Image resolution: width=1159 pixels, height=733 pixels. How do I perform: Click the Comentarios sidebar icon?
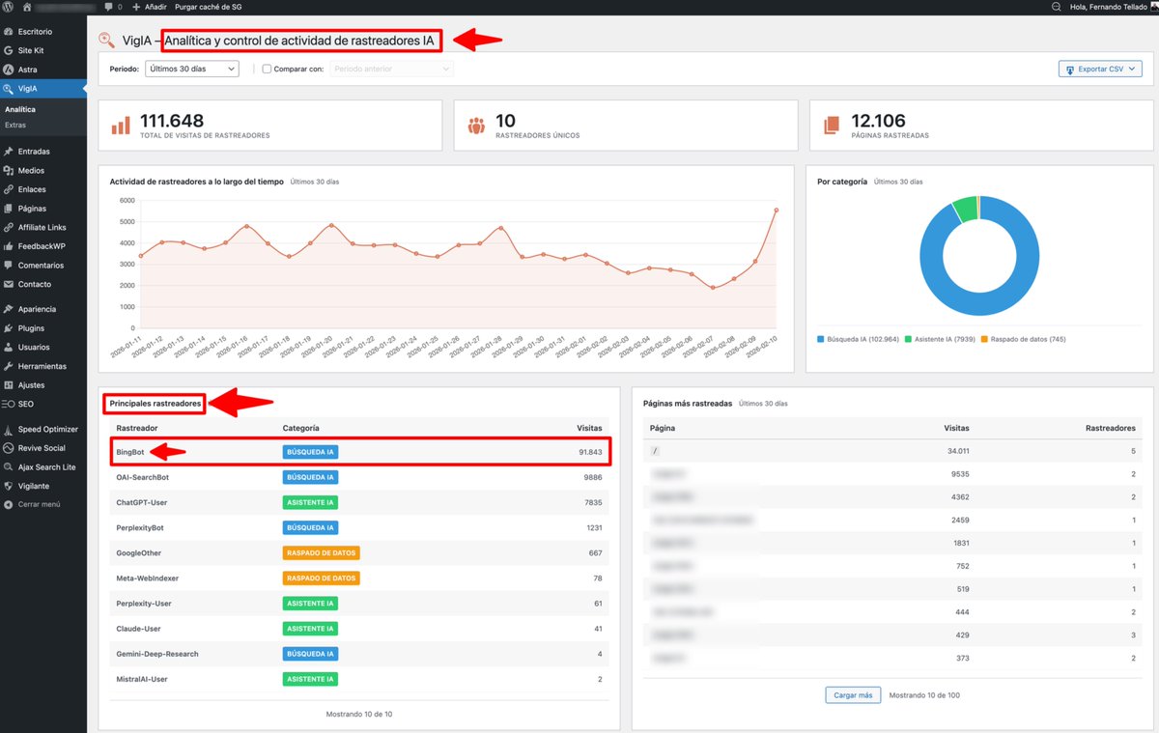pyautogui.click(x=9, y=266)
